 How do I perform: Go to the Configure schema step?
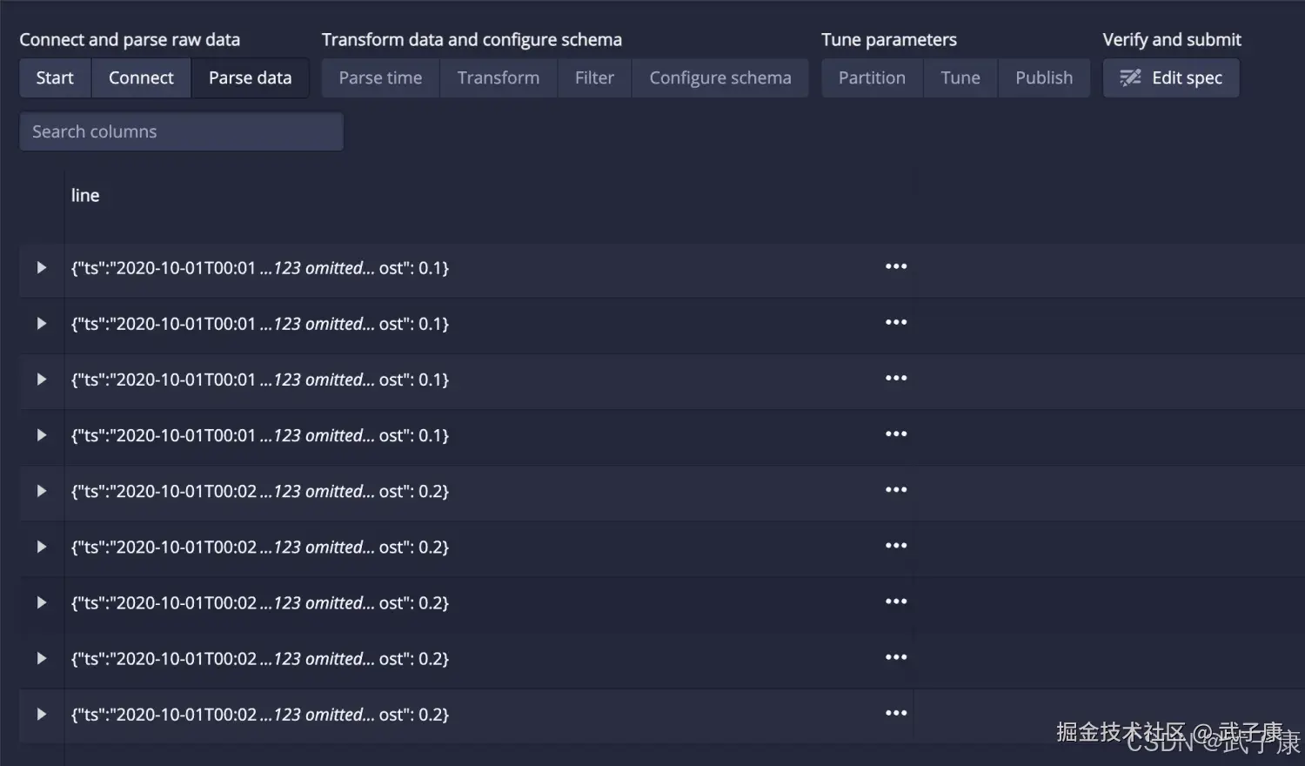pyautogui.click(x=719, y=78)
